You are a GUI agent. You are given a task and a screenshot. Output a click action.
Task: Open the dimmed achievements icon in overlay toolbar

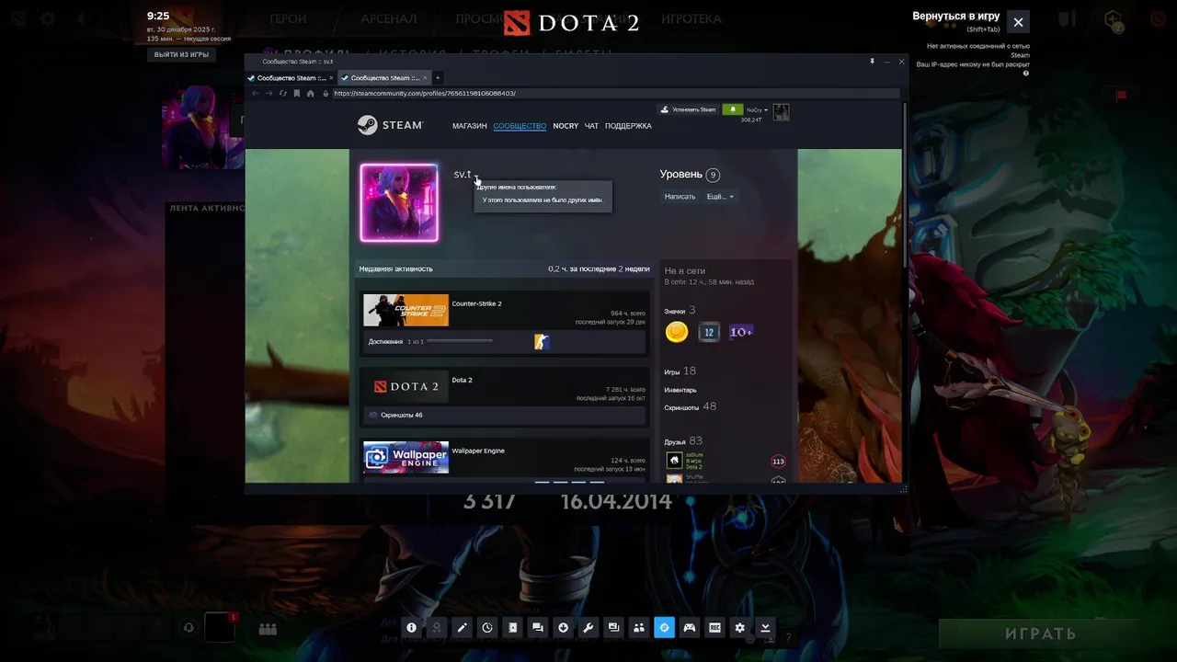click(x=437, y=628)
